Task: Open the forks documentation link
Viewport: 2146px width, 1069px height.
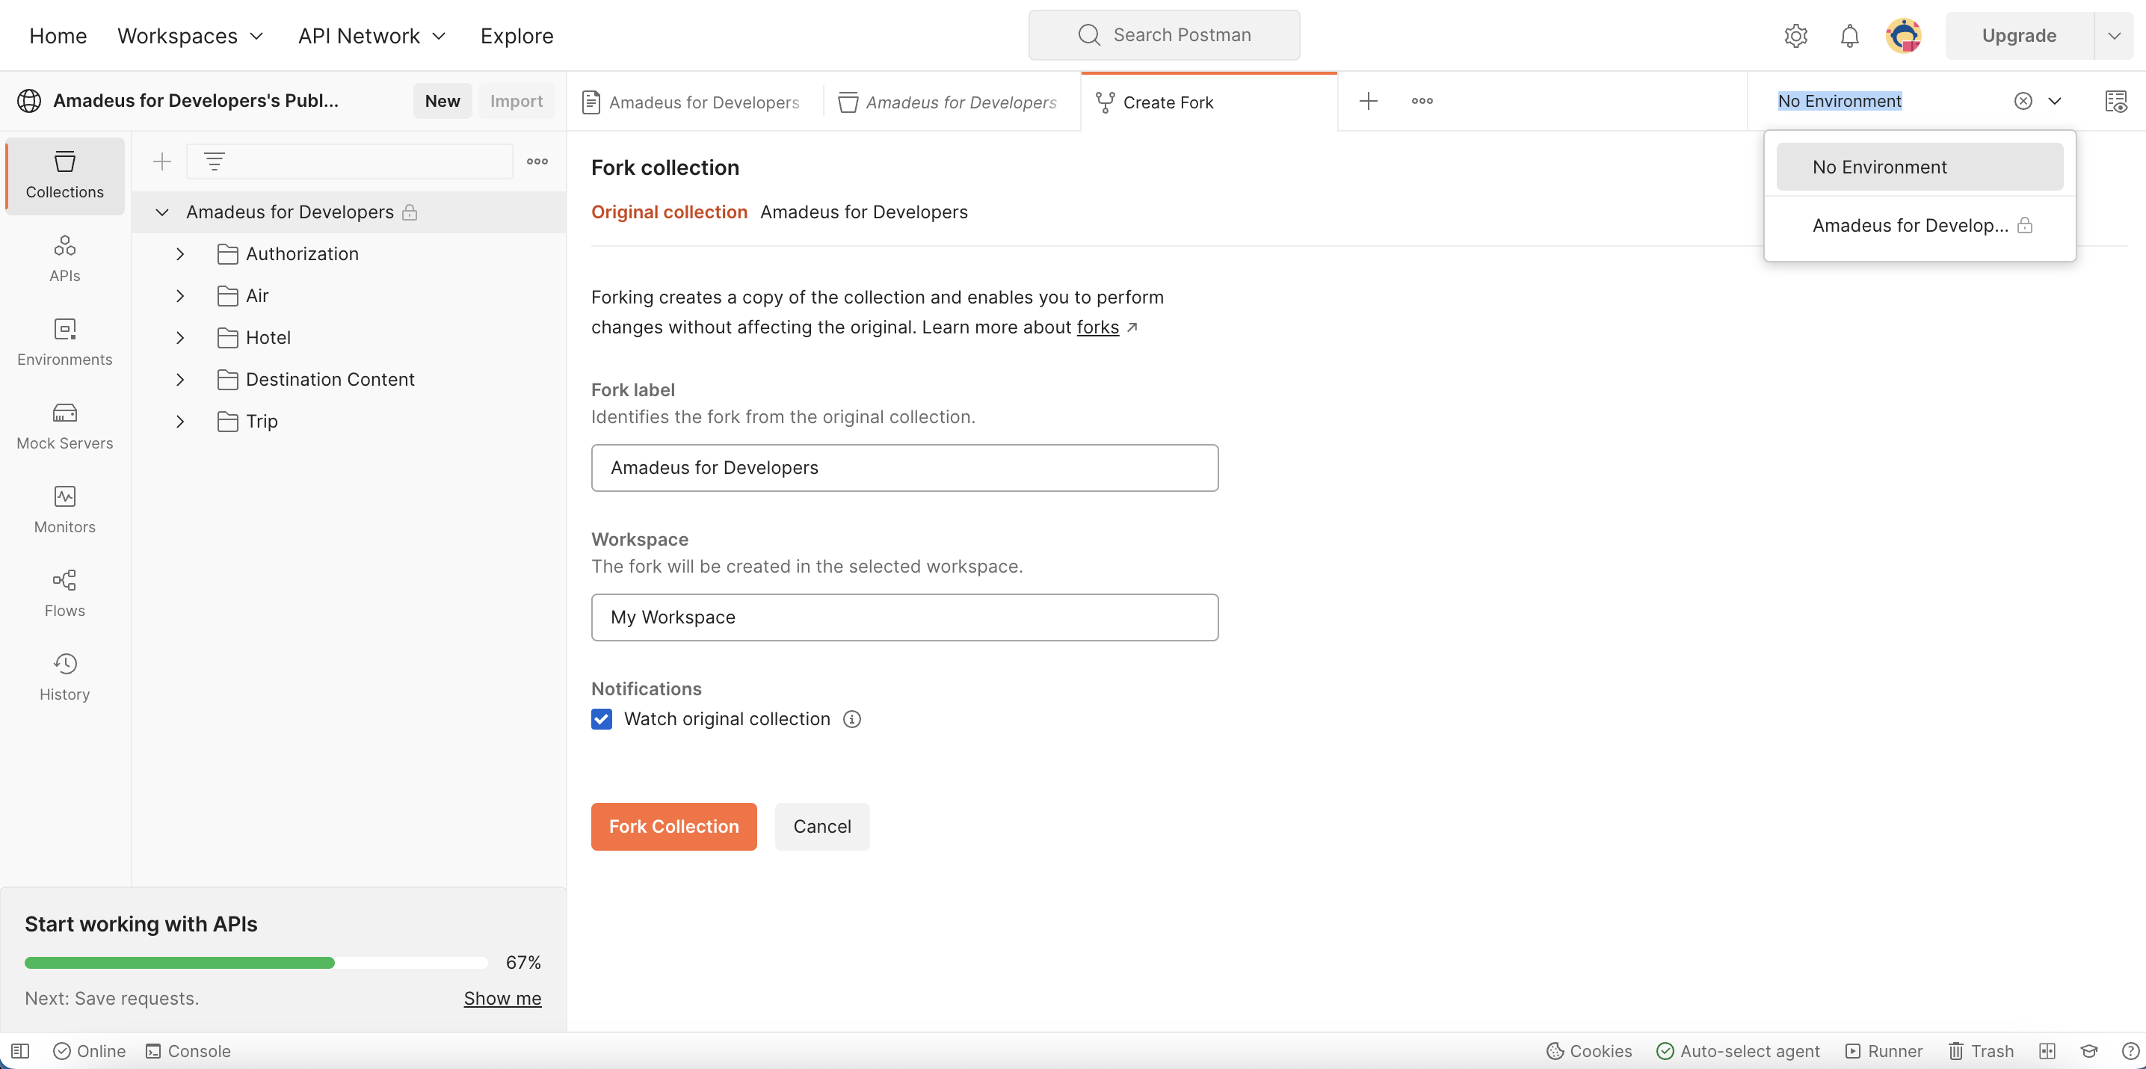Action: (1098, 327)
